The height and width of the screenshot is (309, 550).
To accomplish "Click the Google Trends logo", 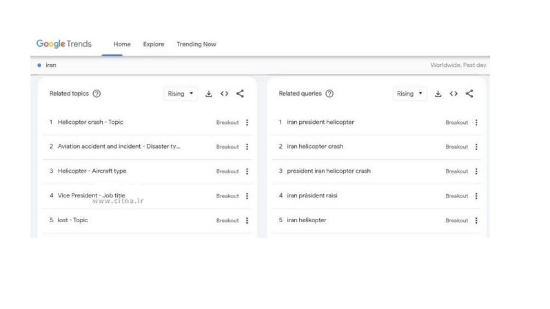I will pyautogui.click(x=64, y=44).
